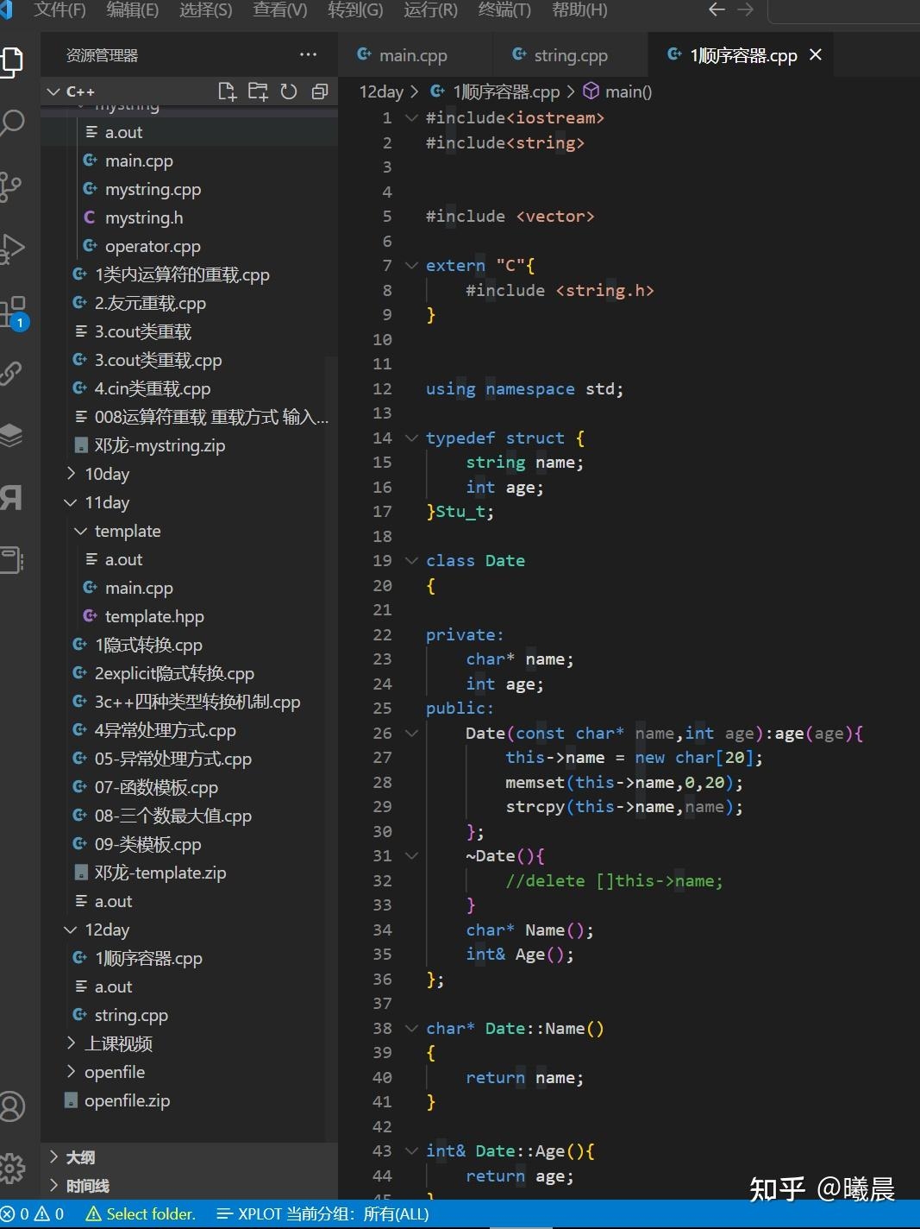Click the New File icon in explorer
The width and height of the screenshot is (920, 1229).
[x=227, y=91]
